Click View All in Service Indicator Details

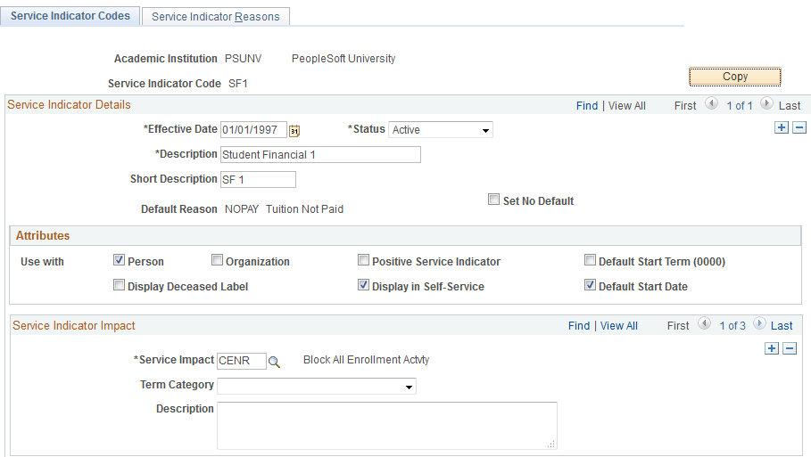tap(626, 106)
